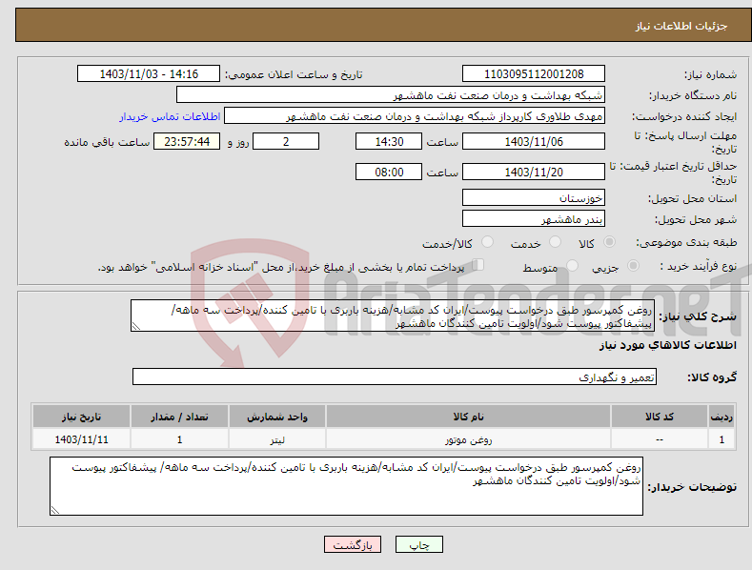Image resolution: width=752 pixels, height=570 pixels.
Task: Click the announcement date field 1403/11/03 - 14:16
Action: click(x=148, y=74)
